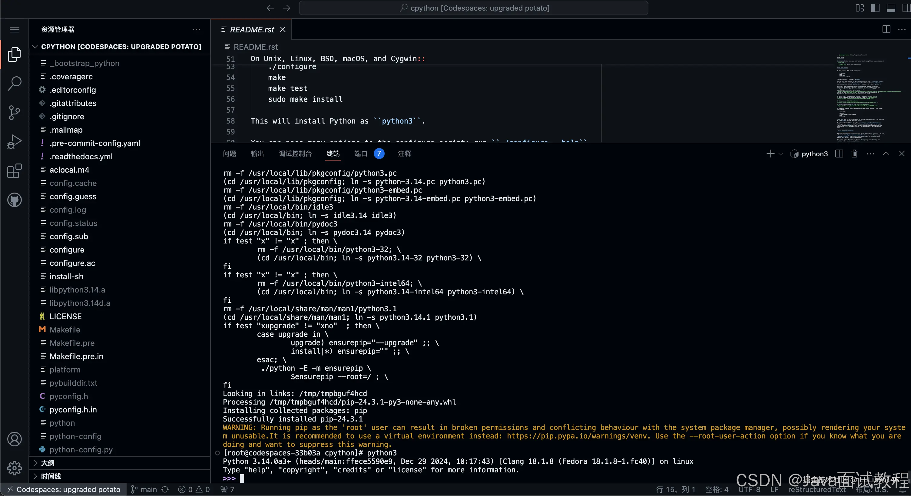
Task: Toggle the bottom panel visibility
Action: coord(891,8)
